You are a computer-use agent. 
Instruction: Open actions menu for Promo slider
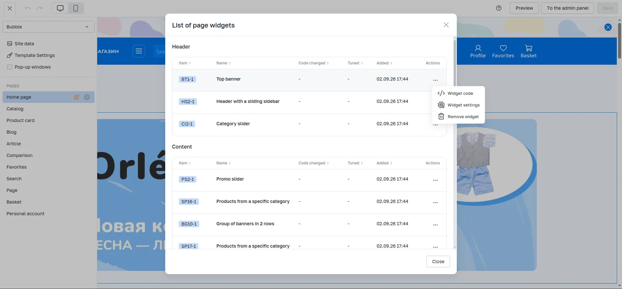435,180
